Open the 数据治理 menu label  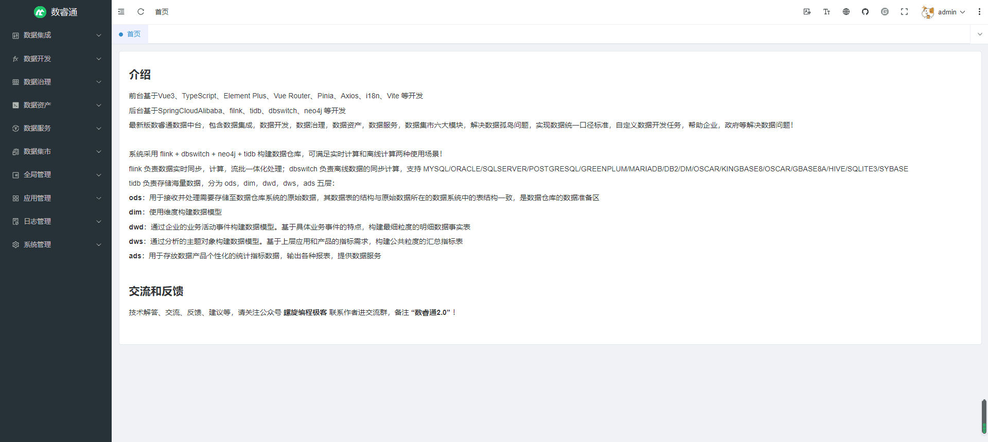coord(37,82)
